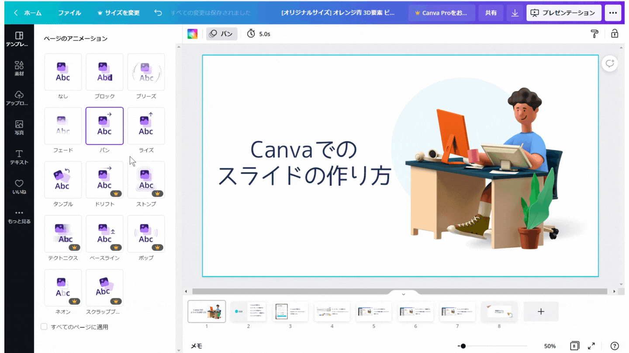Start プレゼンテーション presentation mode
Viewport: 629px width, 353px height.
pyautogui.click(x=564, y=13)
